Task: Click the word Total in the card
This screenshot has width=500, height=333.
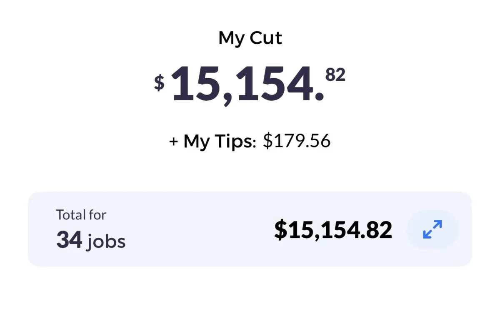Action: pyautogui.click(x=69, y=215)
